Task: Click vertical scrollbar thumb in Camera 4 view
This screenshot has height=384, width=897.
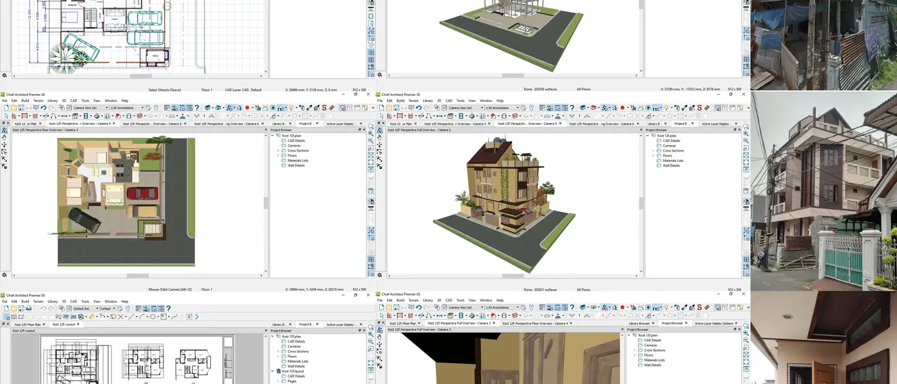Action: [266, 203]
